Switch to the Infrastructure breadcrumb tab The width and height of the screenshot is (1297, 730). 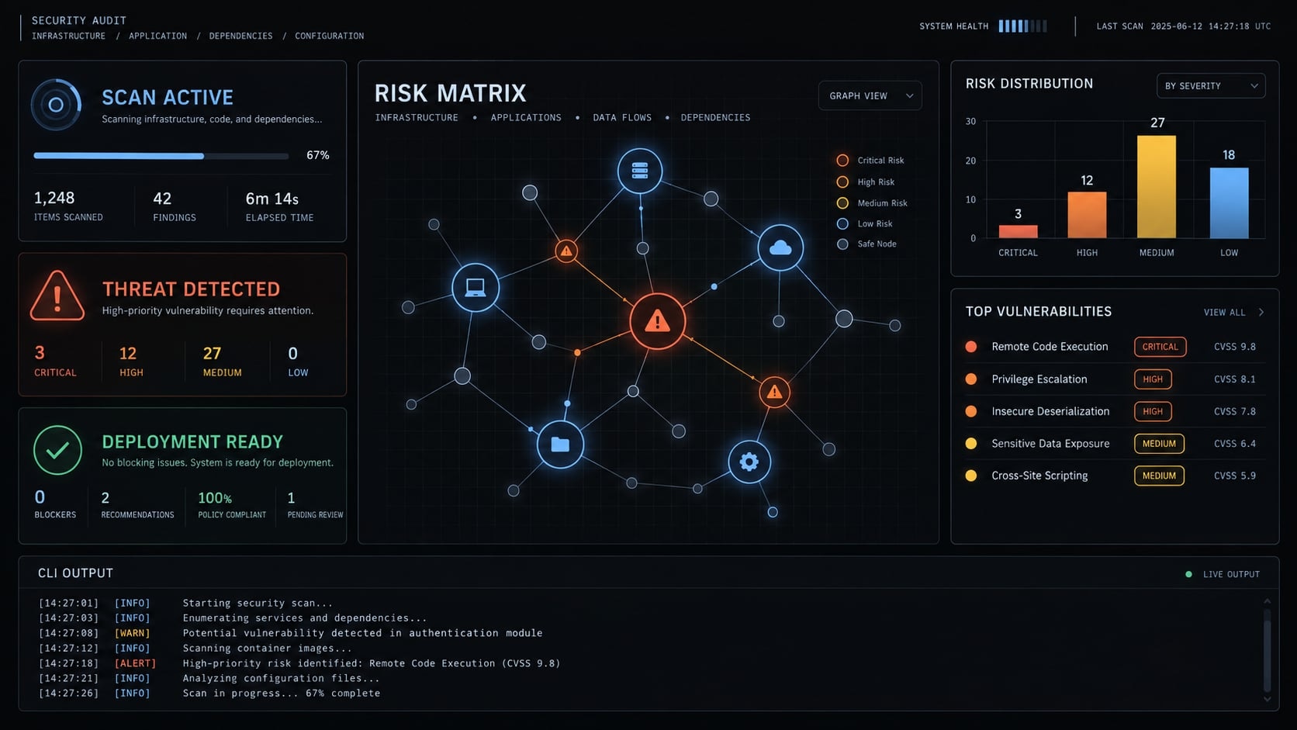click(68, 36)
